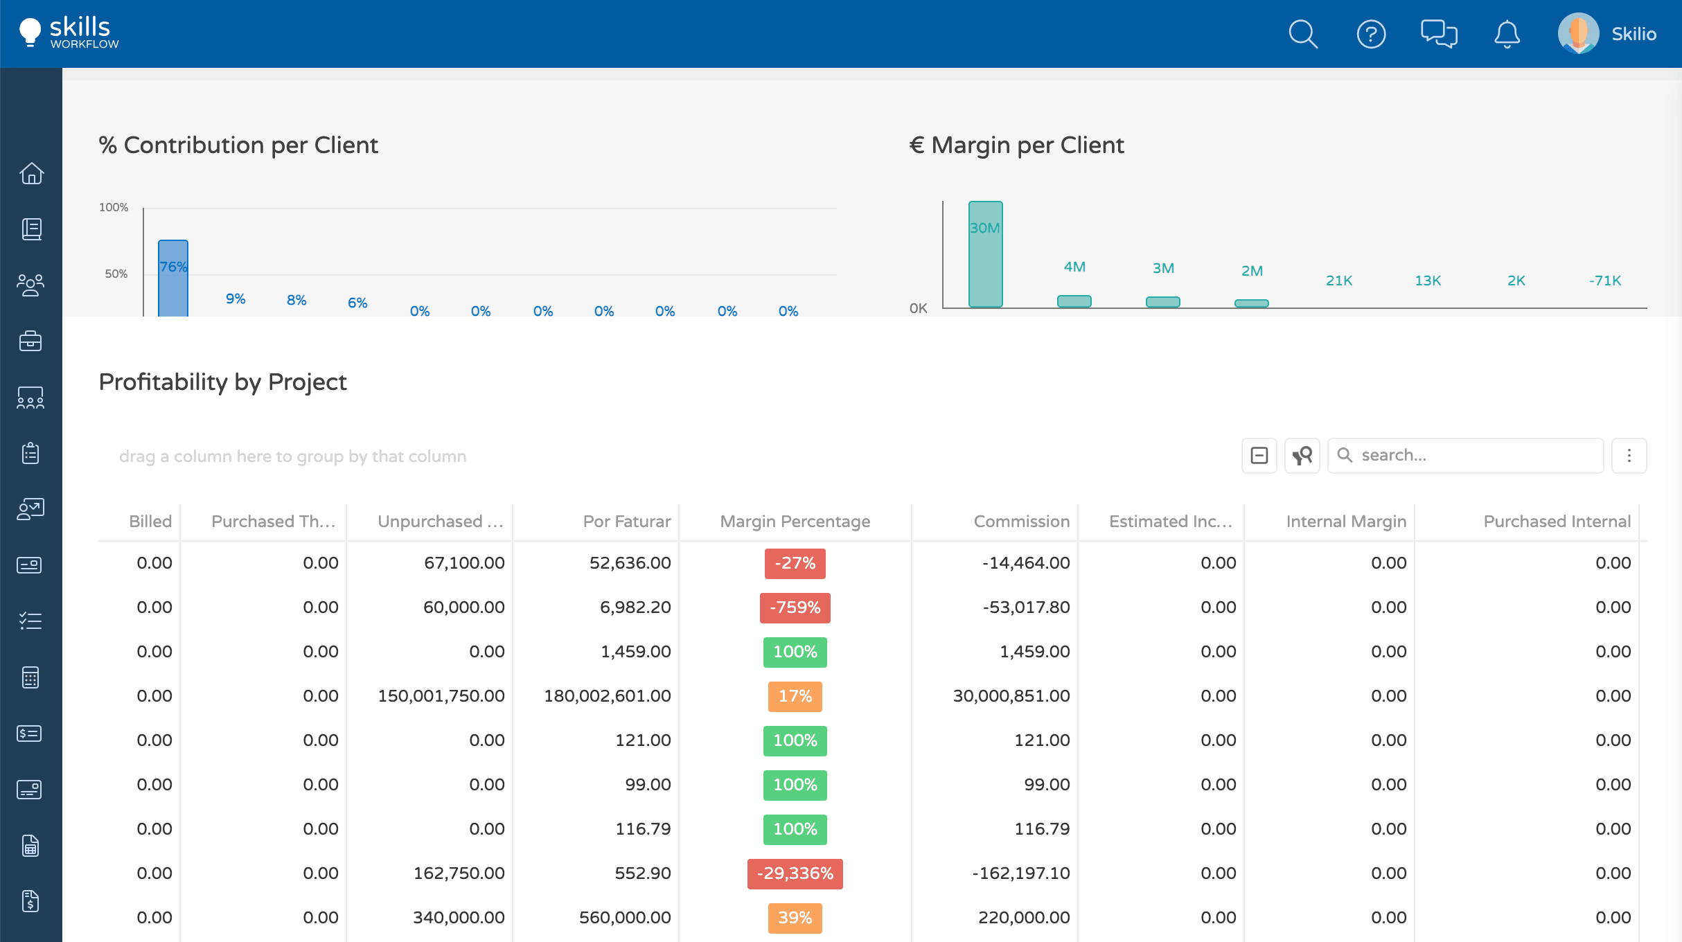Image resolution: width=1682 pixels, height=942 pixels.
Task: Click the Skills Workflow logo
Action: click(69, 33)
